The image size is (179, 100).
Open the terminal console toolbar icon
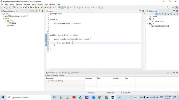click(14, 7)
